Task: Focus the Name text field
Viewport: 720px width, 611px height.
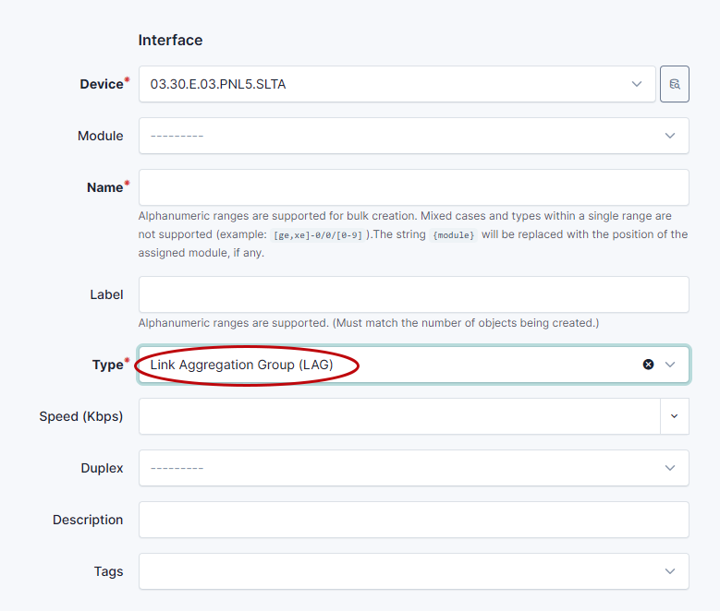Action: pyautogui.click(x=413, y=187)
